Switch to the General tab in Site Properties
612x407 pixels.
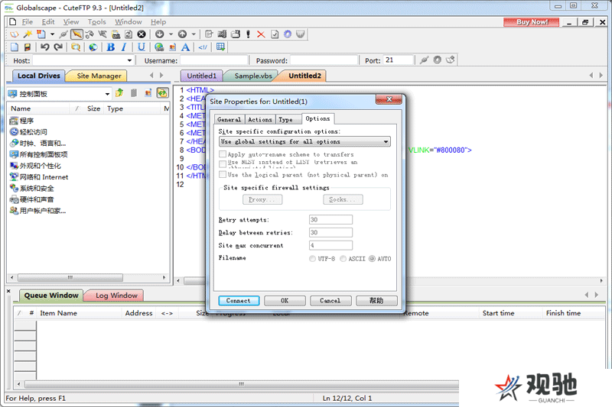pyautogui.click(x=229, y=120)
